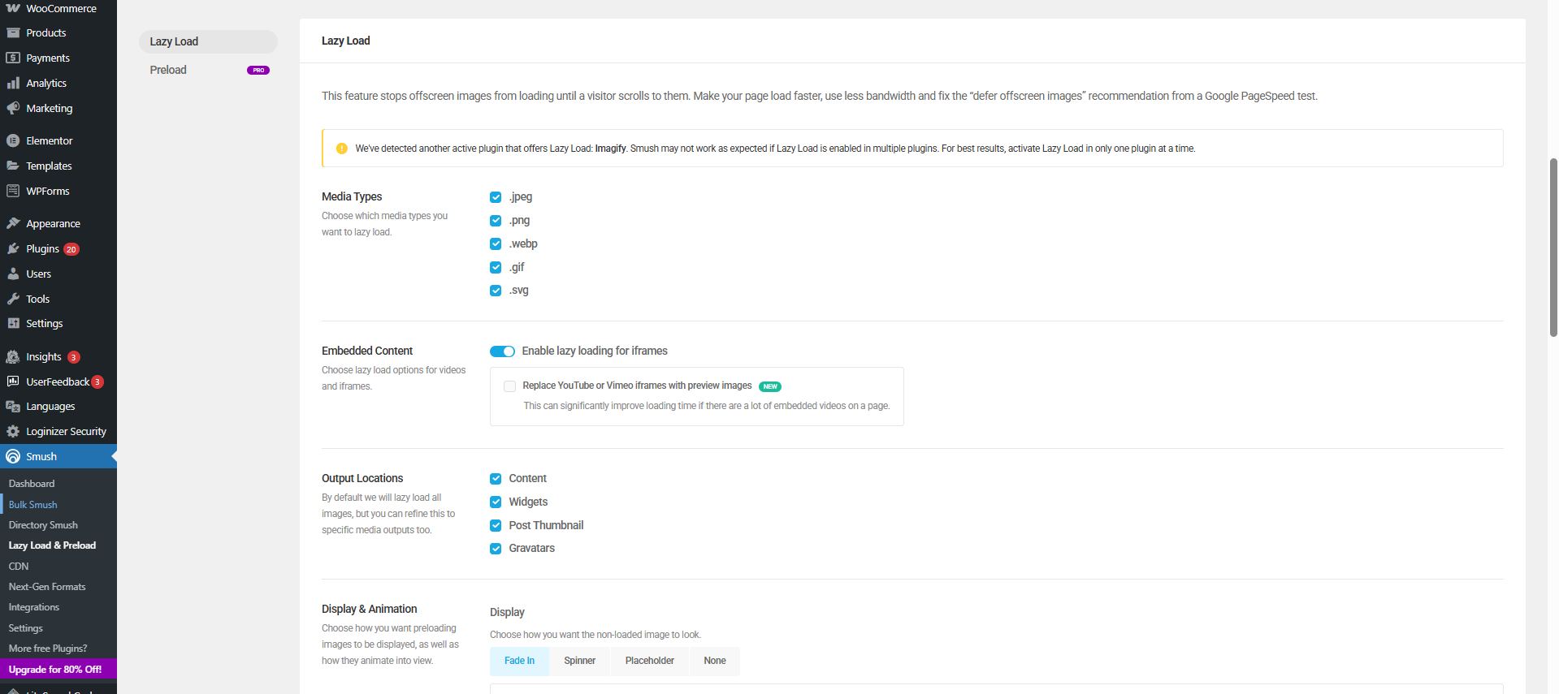Select the Spinner display option
Image resolution: width=1559 pixels, height=694 pixels.
(x=579, y=661)
